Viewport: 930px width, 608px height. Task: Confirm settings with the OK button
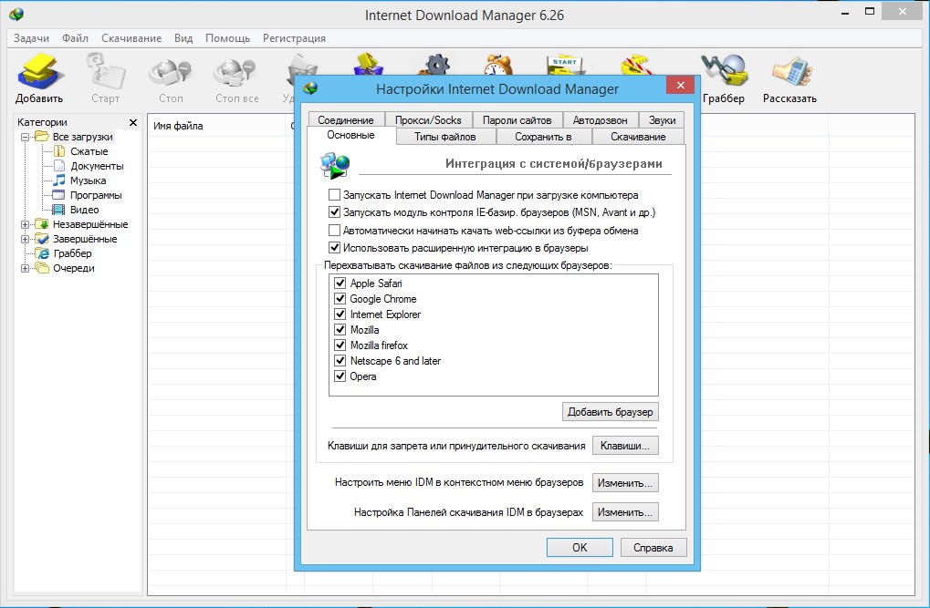point(580,548)
